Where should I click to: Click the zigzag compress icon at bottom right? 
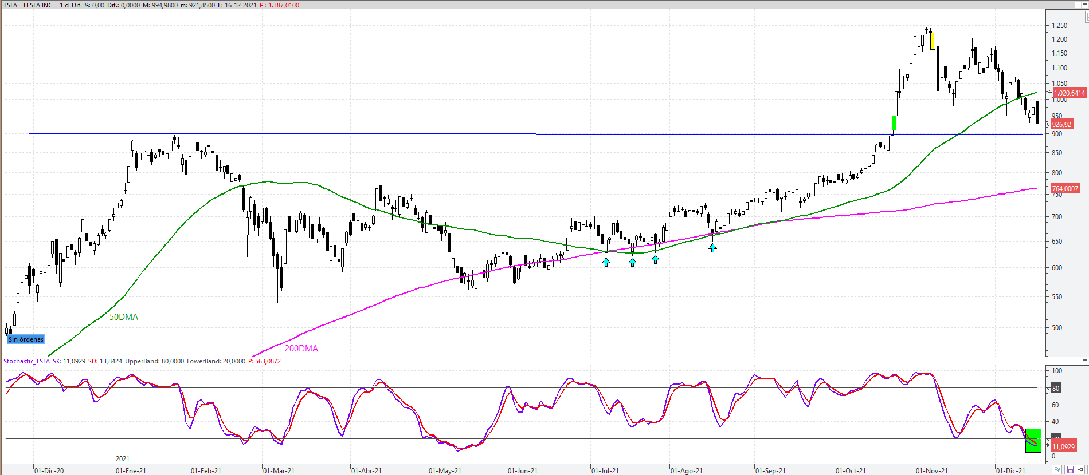pos(1057,469)
